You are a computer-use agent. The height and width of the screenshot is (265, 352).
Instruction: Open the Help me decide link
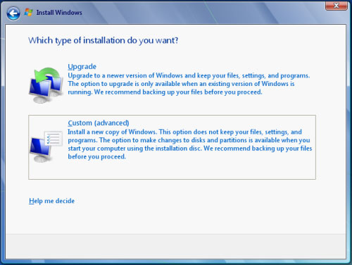tap(51, 201)
